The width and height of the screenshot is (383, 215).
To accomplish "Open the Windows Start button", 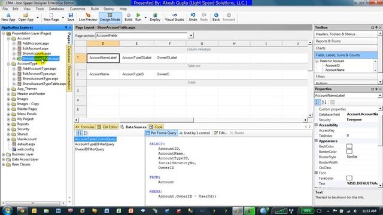I will point(7,211).
